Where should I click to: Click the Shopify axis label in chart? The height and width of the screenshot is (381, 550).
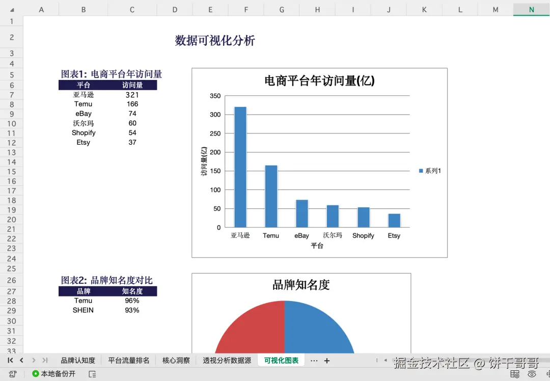coord(364,236)
